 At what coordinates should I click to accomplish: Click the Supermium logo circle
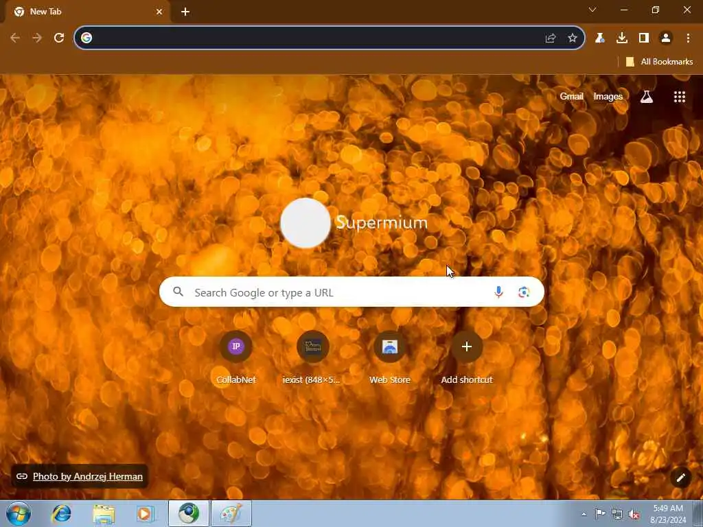click(x=306, y=223)
